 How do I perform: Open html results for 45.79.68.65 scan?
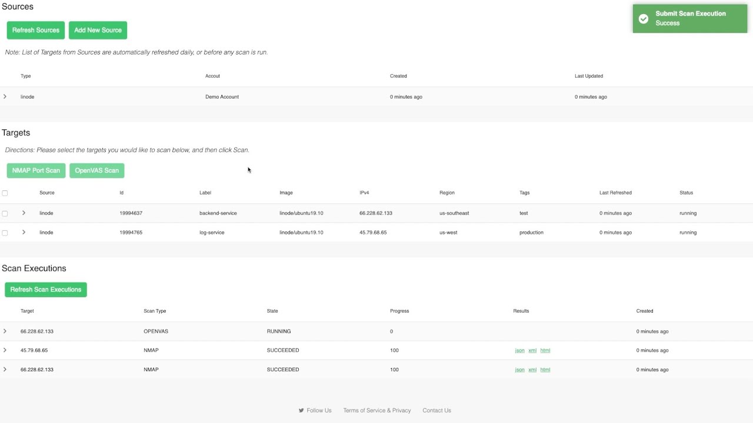point(545,351)
